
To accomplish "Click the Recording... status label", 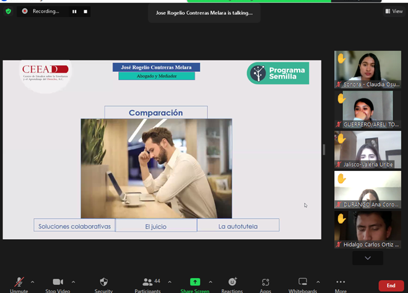I will 46,11.
